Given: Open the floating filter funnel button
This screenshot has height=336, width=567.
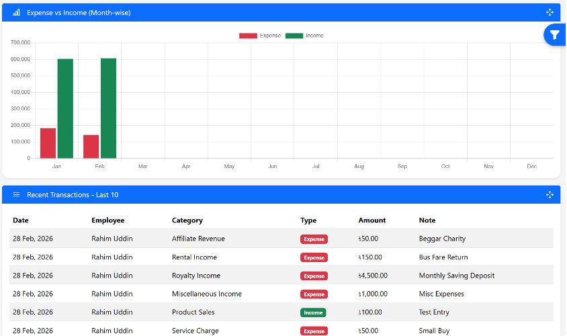Looking at the screenshot, I should (554, 36).
